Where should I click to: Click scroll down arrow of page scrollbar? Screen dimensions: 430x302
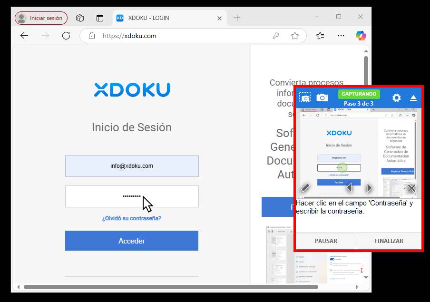click(x=366, y=277)
